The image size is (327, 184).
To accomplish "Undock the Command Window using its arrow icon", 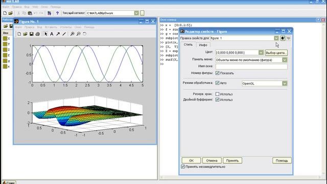I will pyautogui.click(x=318, y=20).
